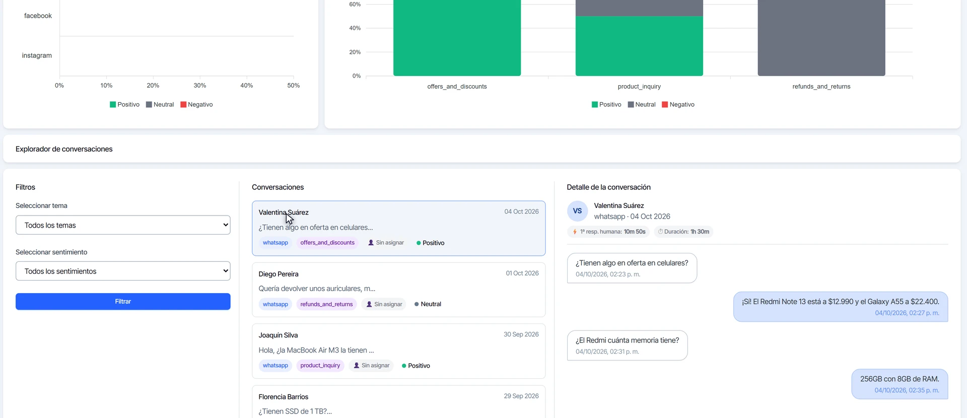Click green Positivo dot on Joaquín Silva card

coord(404,366)
